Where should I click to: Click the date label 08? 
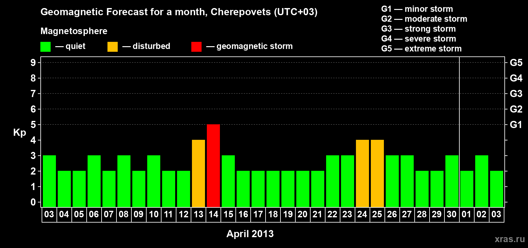(x=124, y=214)
